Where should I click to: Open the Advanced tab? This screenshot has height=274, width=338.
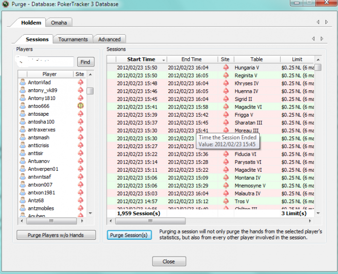[x=109, y=40]
